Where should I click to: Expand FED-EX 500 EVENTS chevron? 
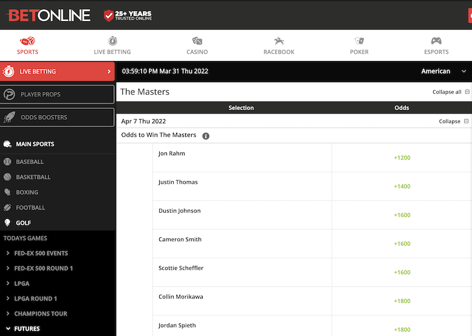tap(8, 253)
